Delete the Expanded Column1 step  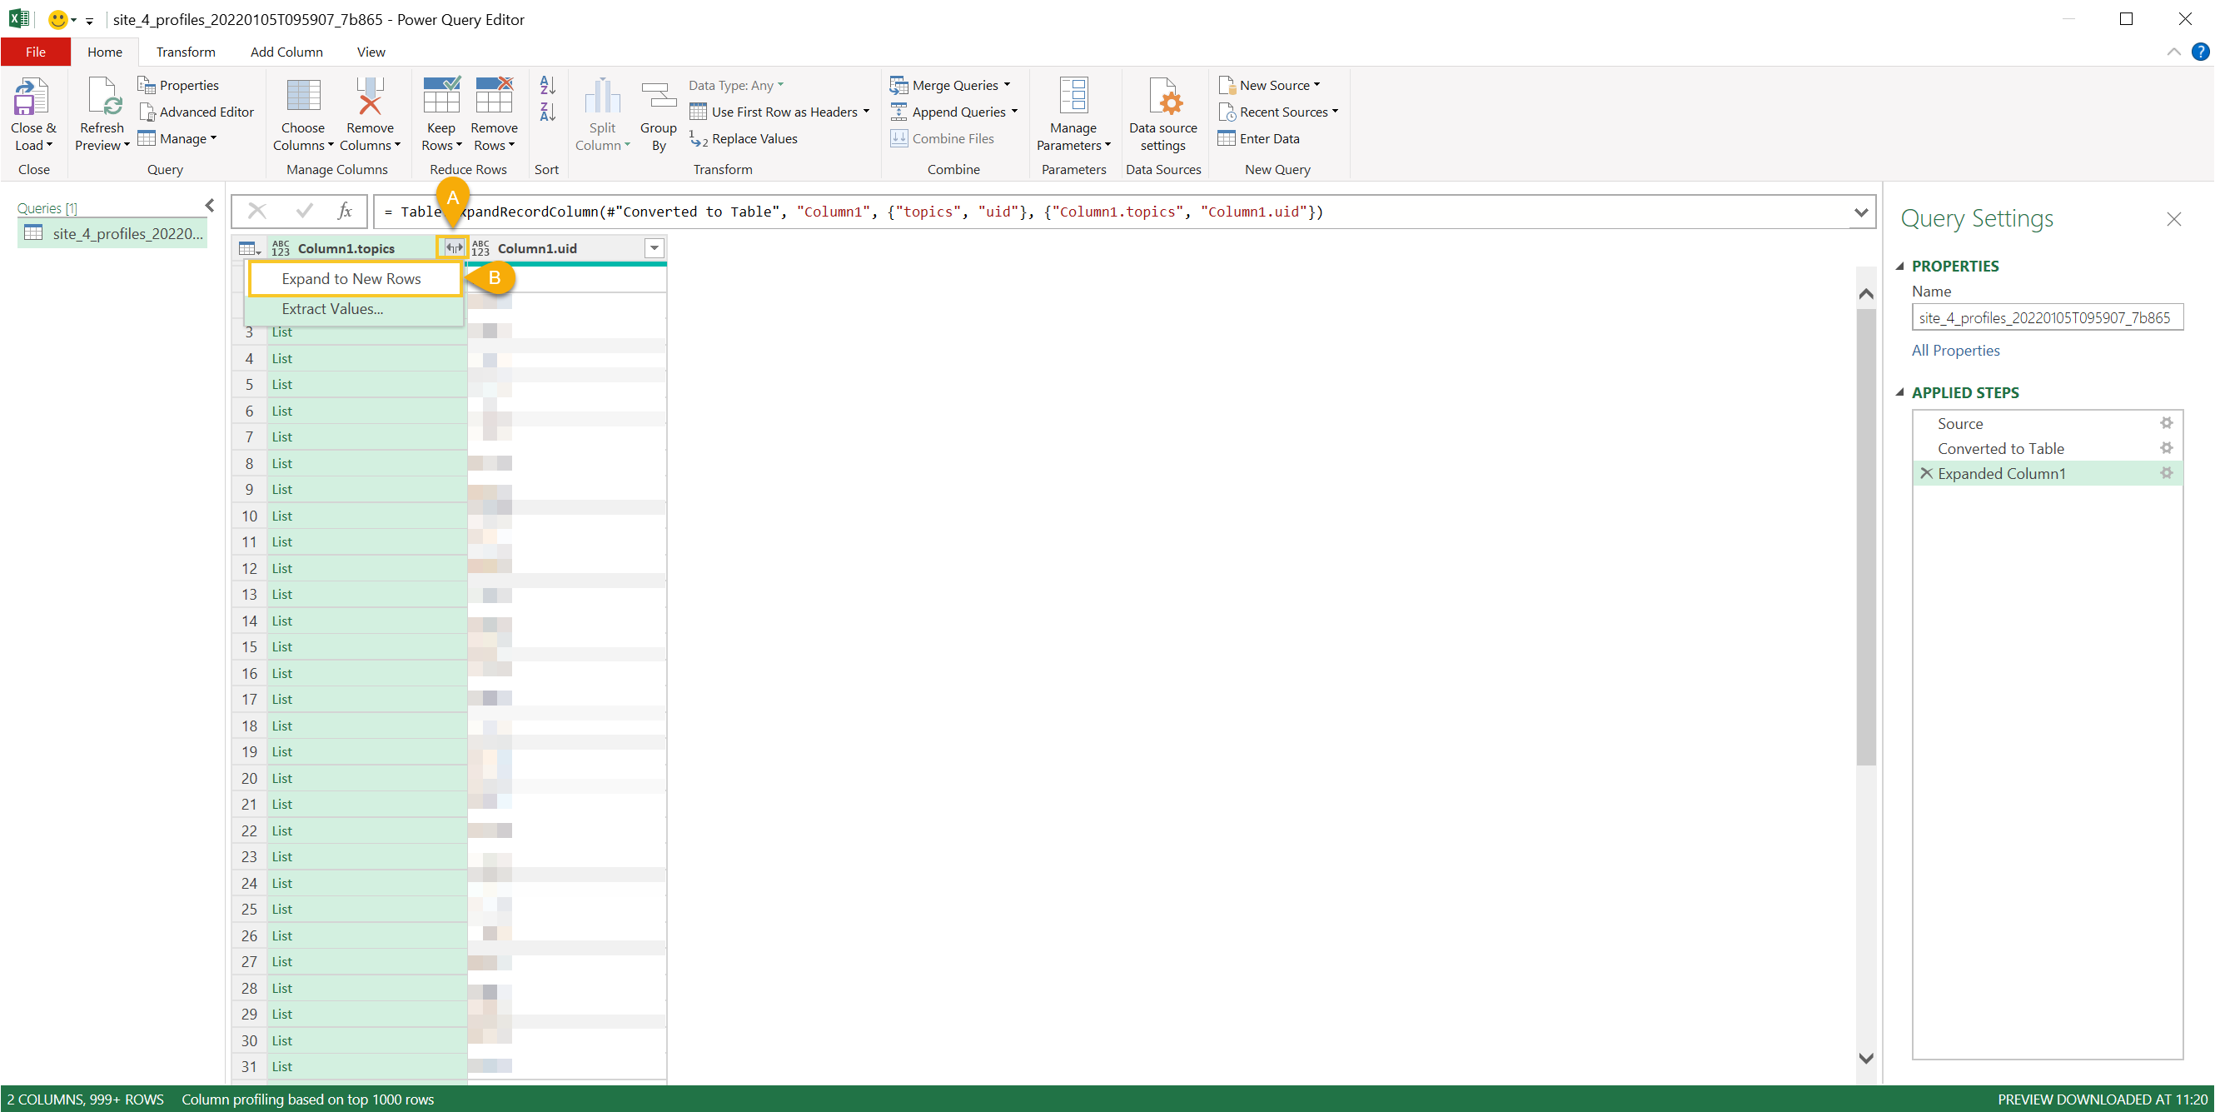(1926, 473)
